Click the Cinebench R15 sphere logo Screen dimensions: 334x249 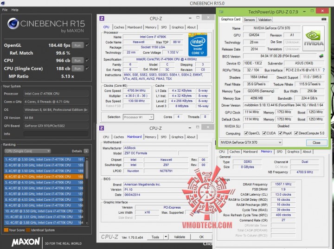(13, 24)
